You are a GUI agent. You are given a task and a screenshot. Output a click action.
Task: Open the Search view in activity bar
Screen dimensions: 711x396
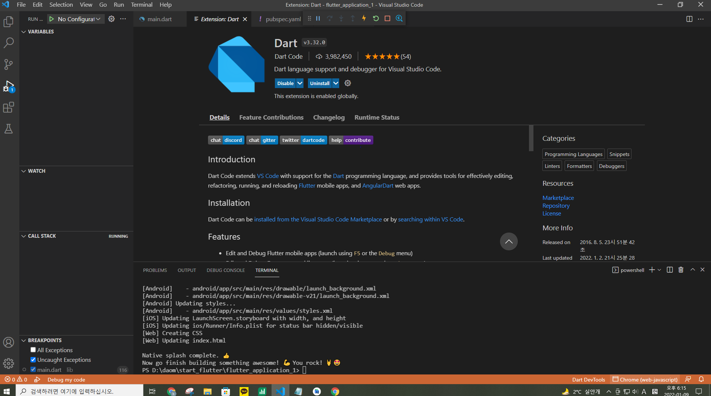tap(9, 43)
